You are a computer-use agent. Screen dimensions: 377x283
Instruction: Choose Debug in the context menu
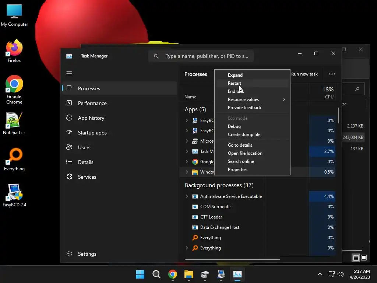click(x=252, y=126)
